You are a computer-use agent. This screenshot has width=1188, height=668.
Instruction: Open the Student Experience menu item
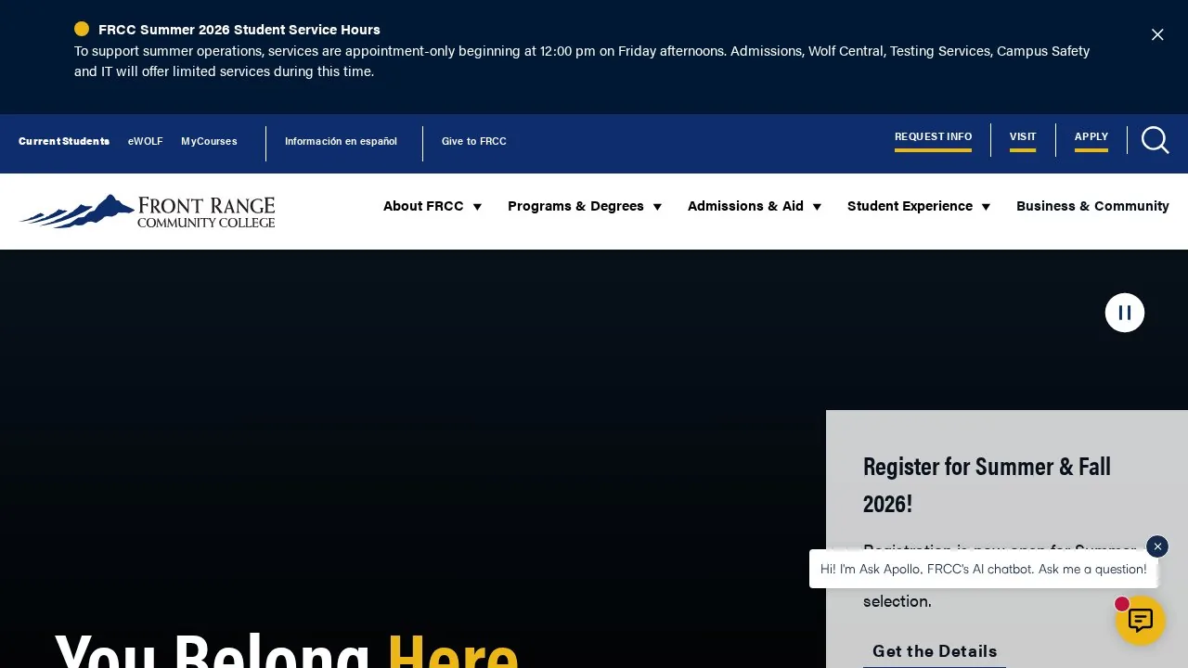click(910, 206)
